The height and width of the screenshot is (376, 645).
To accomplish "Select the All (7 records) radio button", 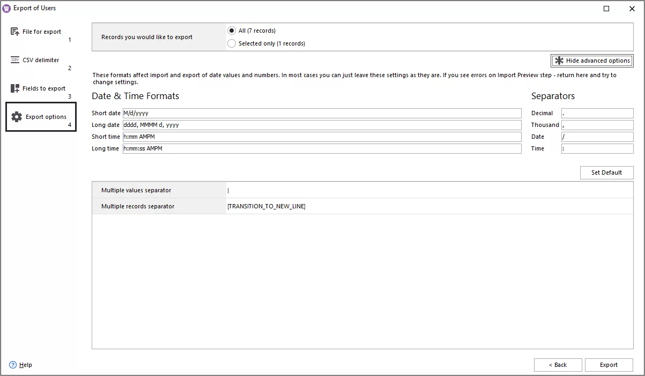I will [x=231, y=31].
